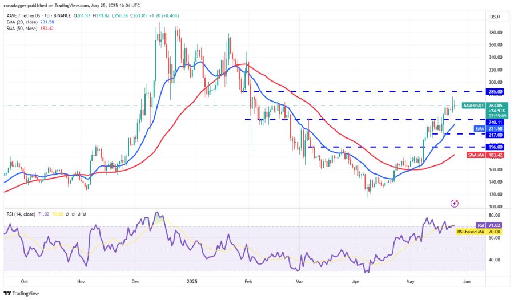Screen dimensions: 514x300
Task: Click the 285.00 price level label
Action: (495, 92)
